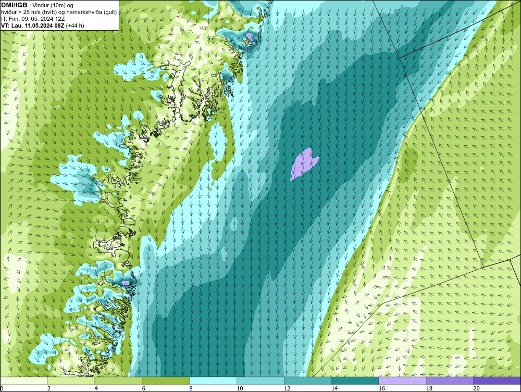This screenshot has height=392, width=521.
Task: Click the legend label '20'
Action: [477, 388]
